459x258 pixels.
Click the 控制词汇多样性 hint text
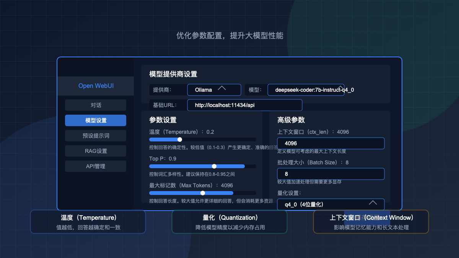pyautogui.click(x=192, y=174)
